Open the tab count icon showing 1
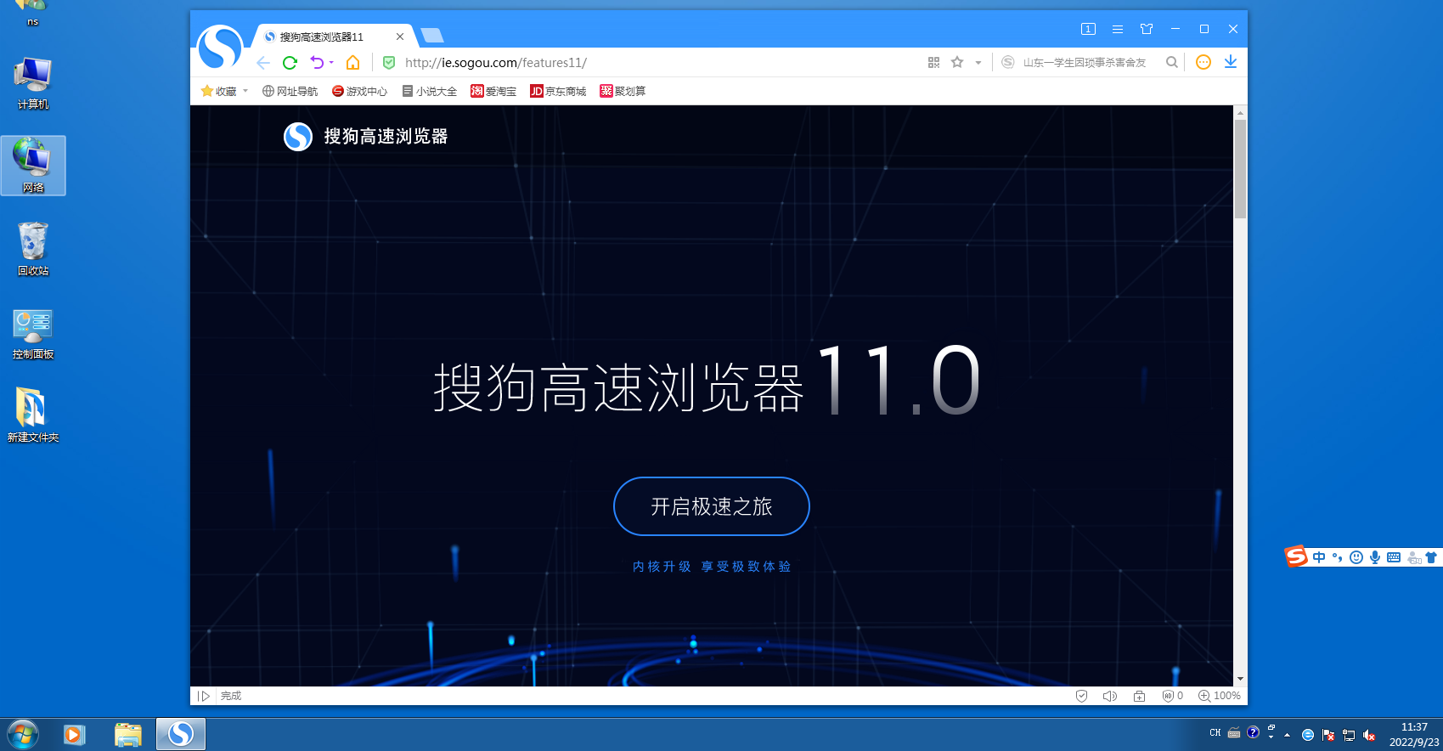Viewport: 1443px width, 751px height. coord(1088,29)
